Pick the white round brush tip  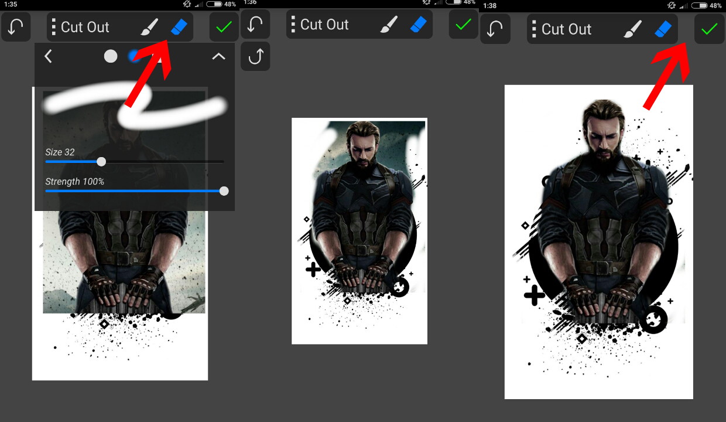pyautogui.click(x=111, y=56)
